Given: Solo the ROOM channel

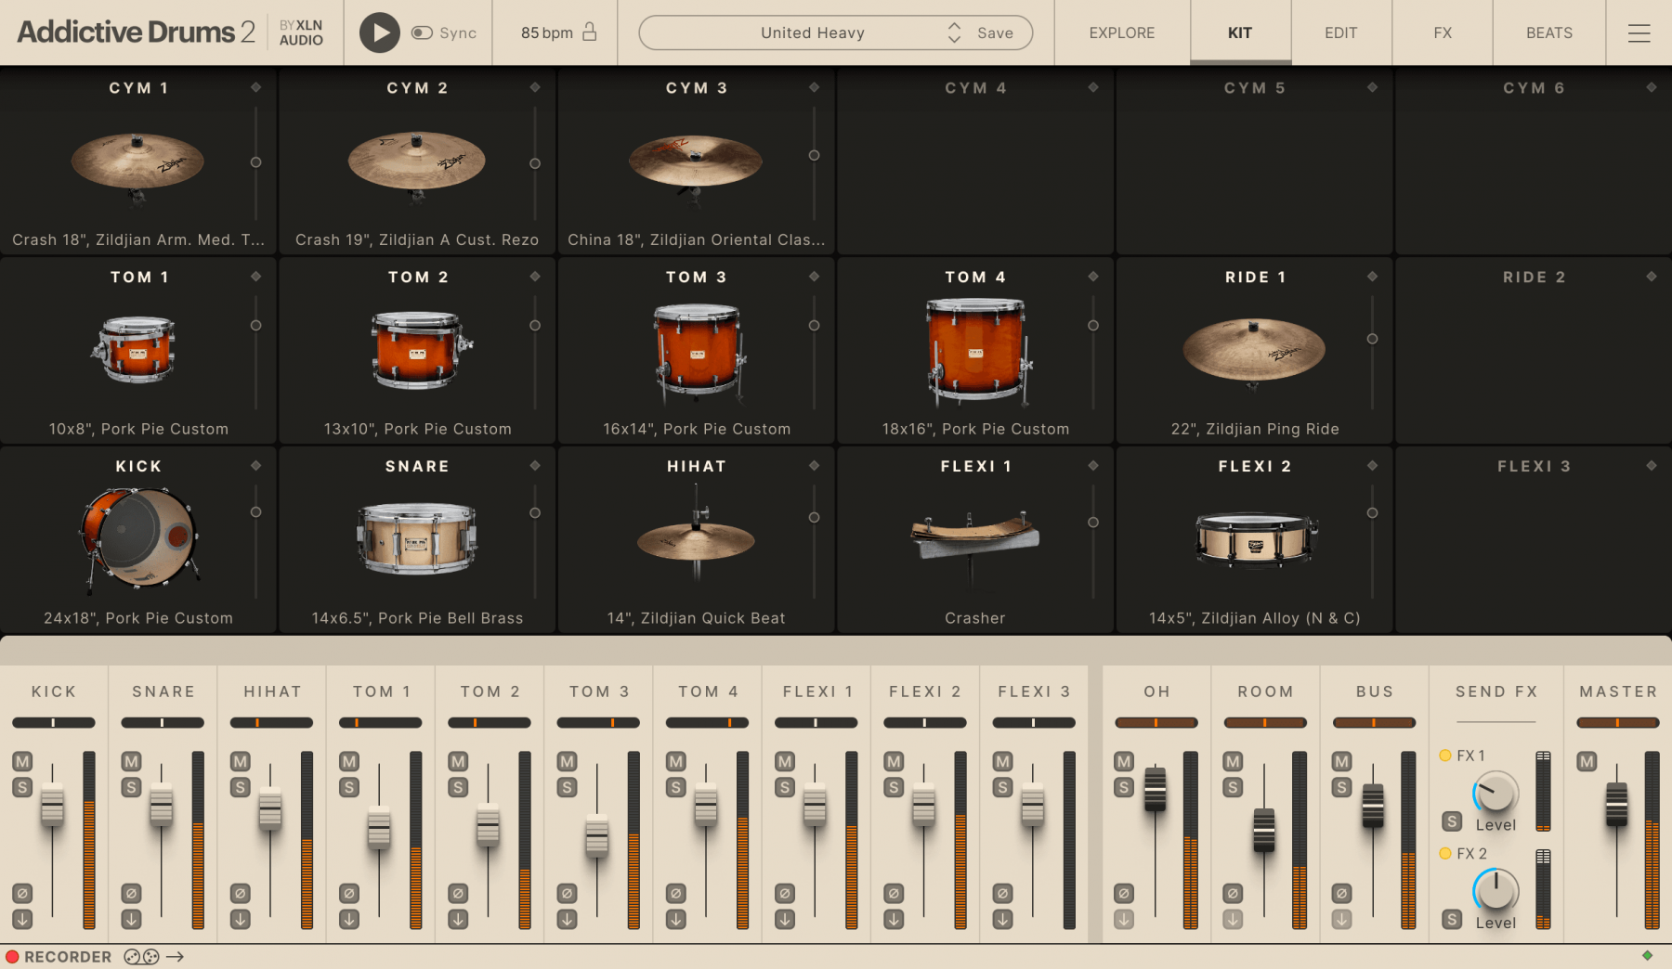Looking at the screenshot, I should point(1233,787).
